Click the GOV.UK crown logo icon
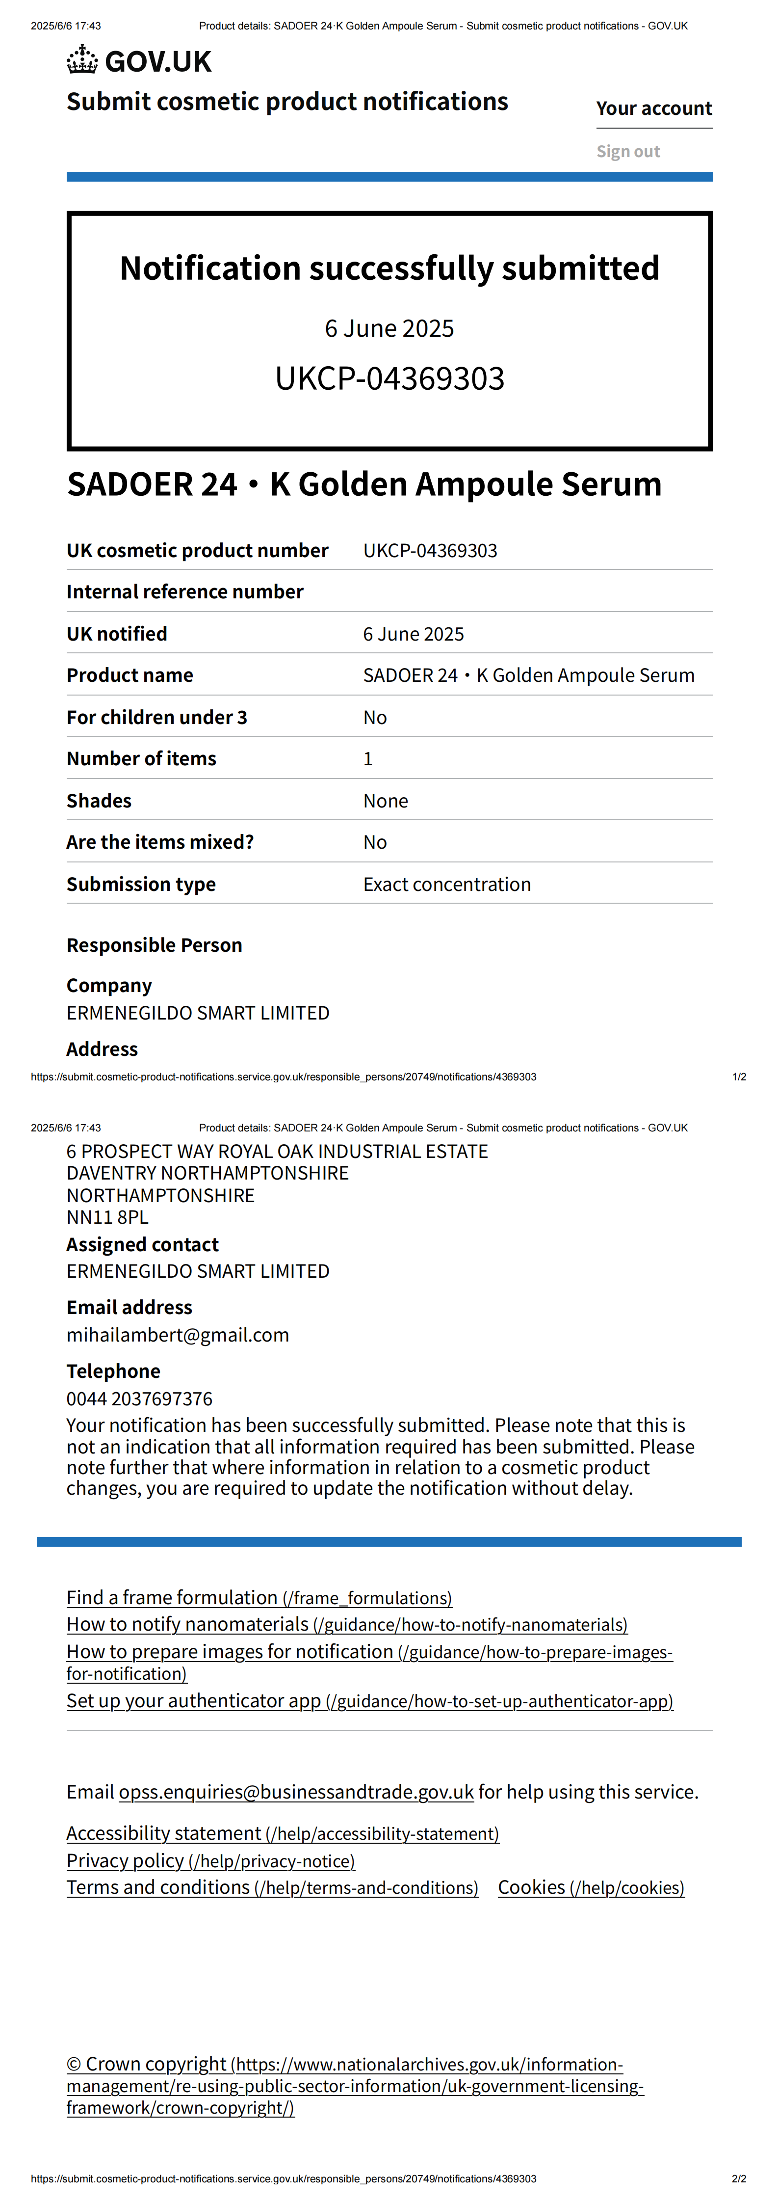 point(82,61)
